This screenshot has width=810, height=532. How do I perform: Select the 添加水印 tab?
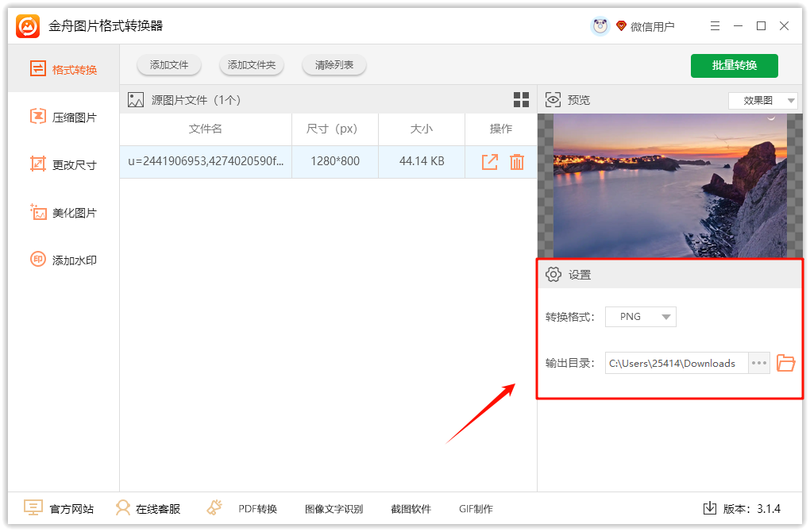pyautogui.click(x=64, y=260)
